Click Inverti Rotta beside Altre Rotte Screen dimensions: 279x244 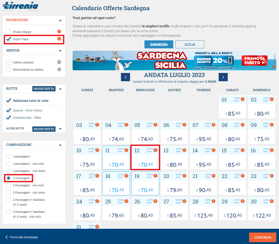[44, 129]
